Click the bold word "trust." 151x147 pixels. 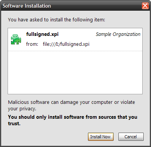tap(14, 123)
